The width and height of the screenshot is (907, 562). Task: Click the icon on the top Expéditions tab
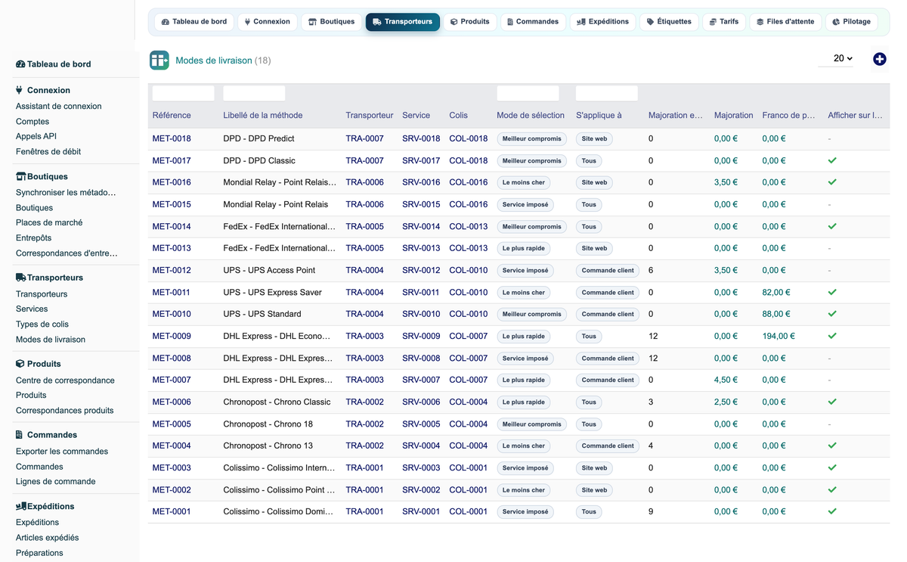[581, 22]
